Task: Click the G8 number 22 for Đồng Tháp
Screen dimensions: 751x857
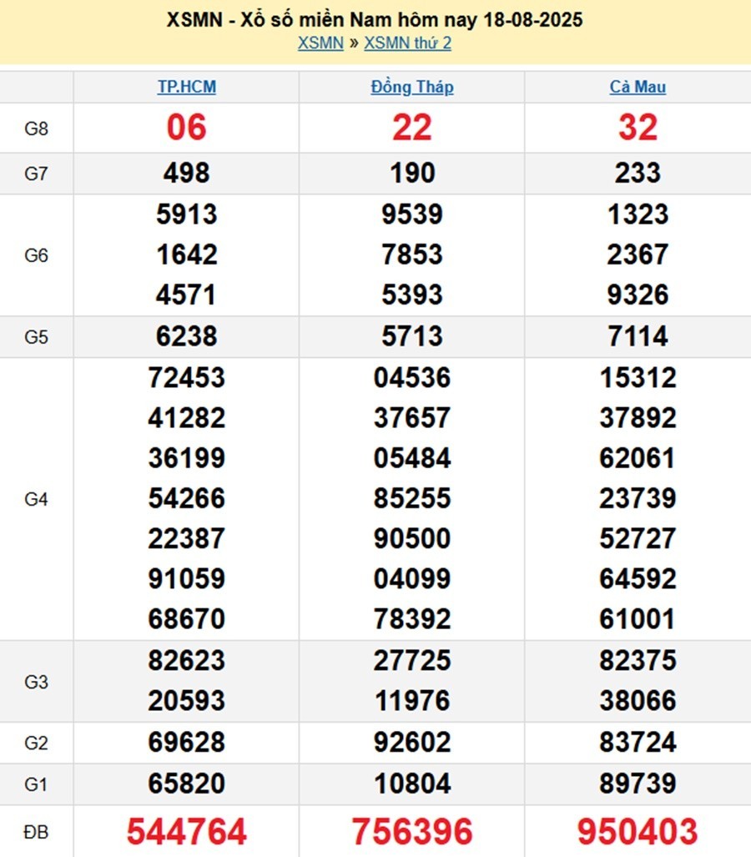Action: (412, 128)
